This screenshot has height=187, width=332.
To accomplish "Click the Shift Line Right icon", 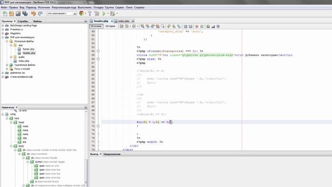I will [190, 26].
